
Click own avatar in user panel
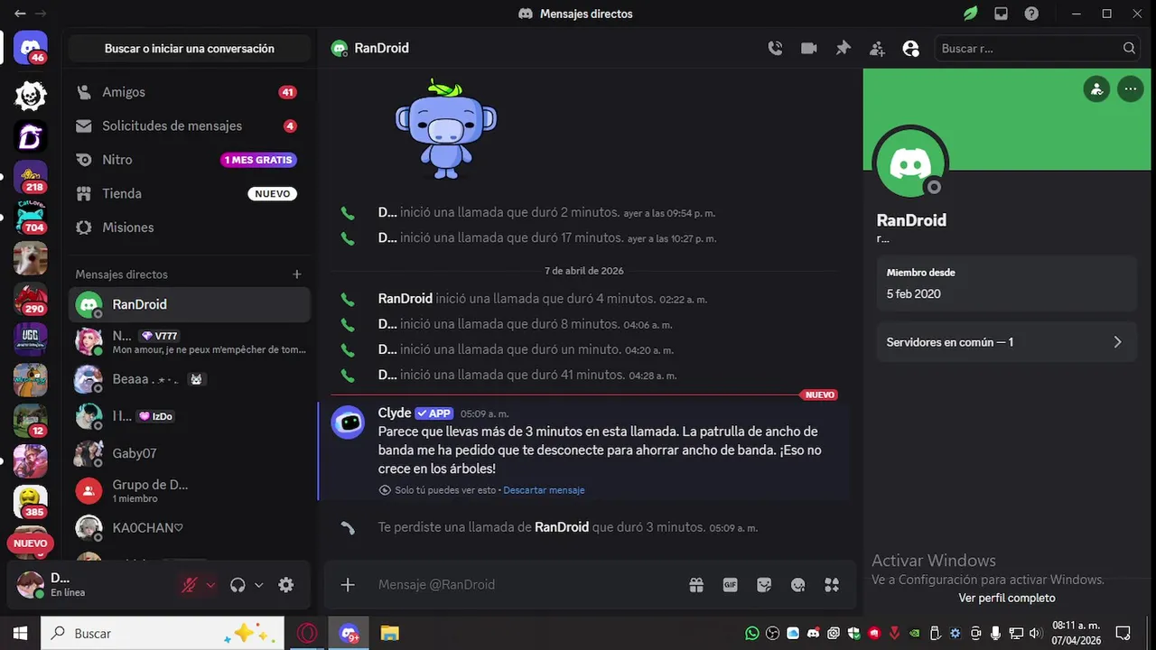[x=30, y=585]
